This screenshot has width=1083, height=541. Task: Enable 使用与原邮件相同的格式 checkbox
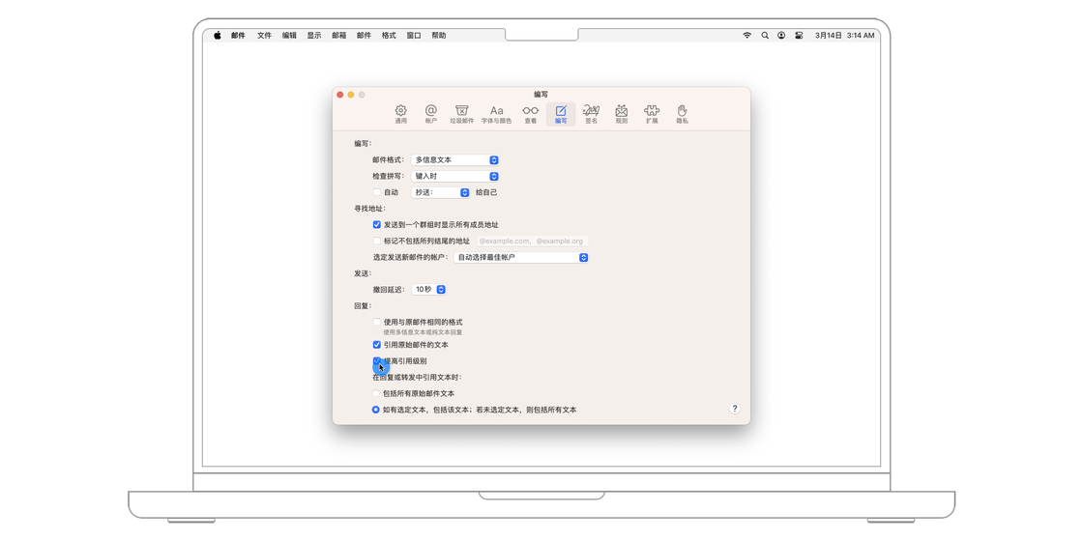(x=376, y=322)
